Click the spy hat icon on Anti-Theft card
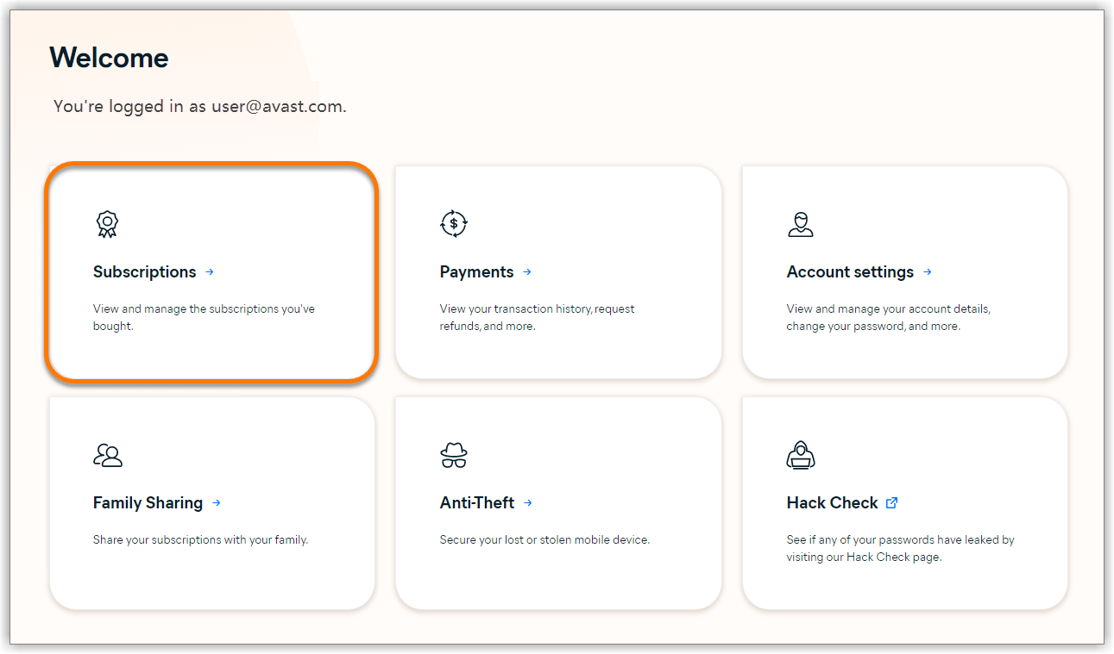The height and width of the screenshot is (654, 1114). click(453, 455)
